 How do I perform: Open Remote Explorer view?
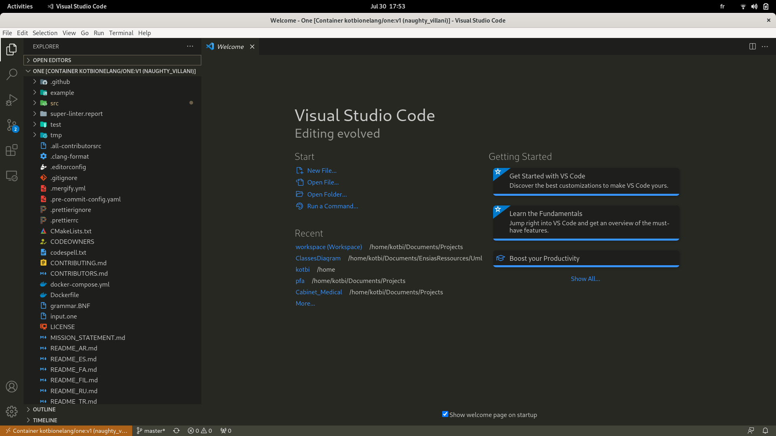12,176
